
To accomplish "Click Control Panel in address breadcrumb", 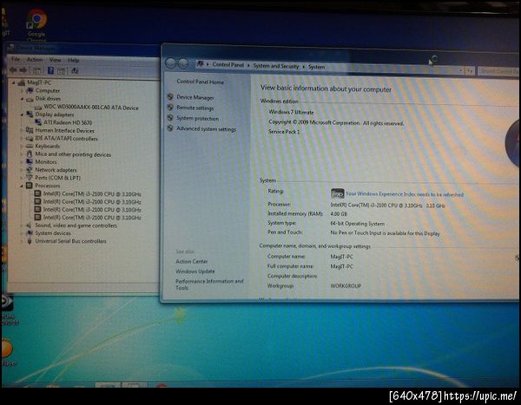I will [228, 65].
